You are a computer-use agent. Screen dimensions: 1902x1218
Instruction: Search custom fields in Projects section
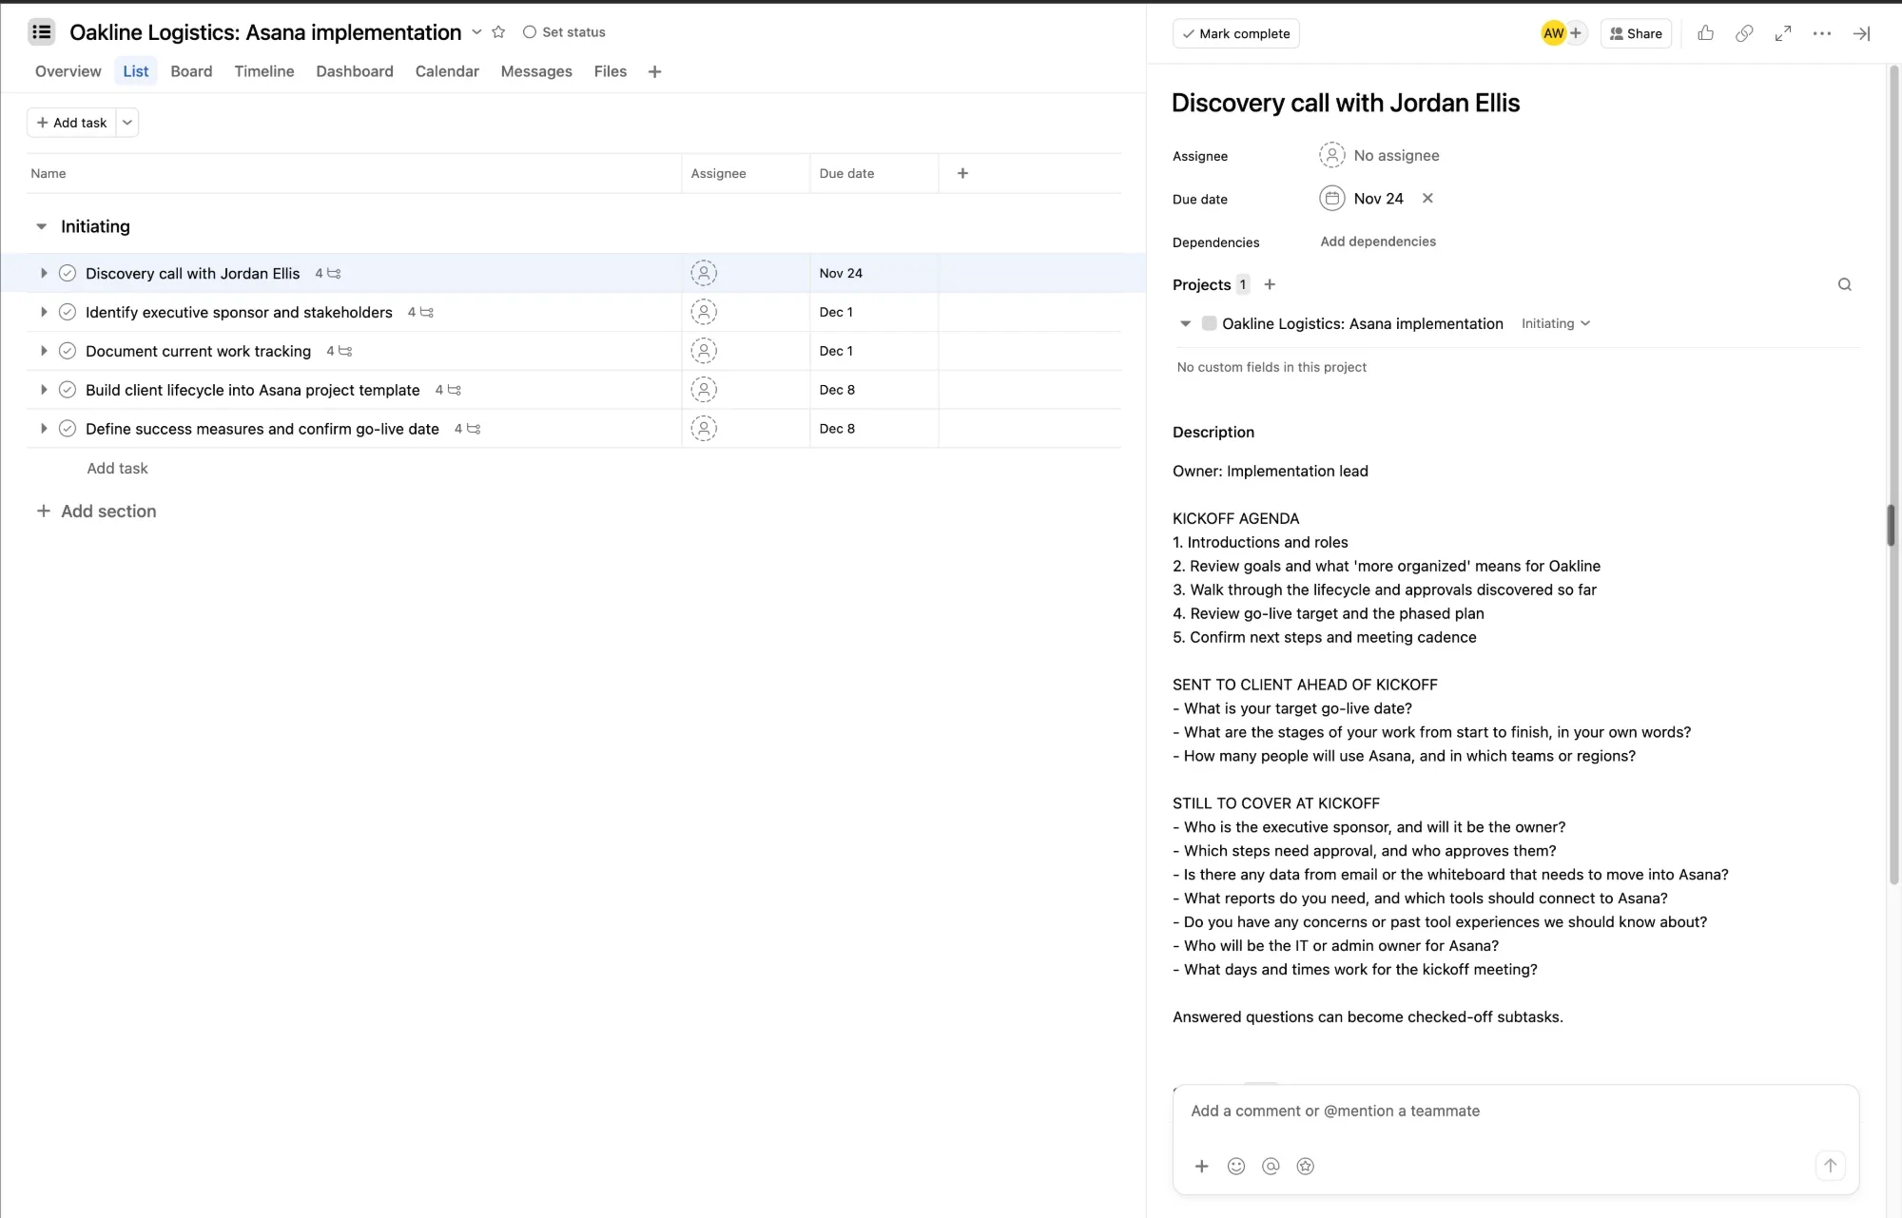coord(1845,284)
